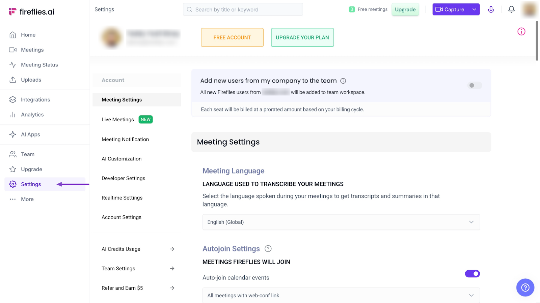Click the AI Apps sparkle icon

click(x=13, y=134)
